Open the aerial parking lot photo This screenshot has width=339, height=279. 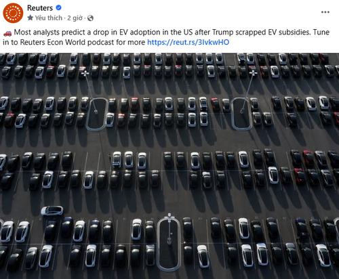(x=169, y=166)
